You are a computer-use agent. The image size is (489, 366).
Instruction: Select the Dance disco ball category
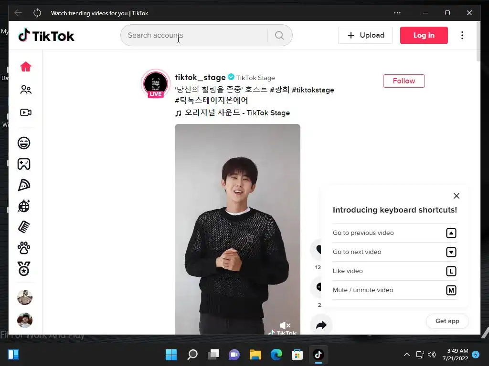[24, 206]
